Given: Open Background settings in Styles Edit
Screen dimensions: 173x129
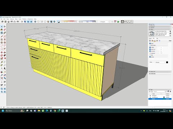Looking at the screenshot, I should [155, 41].
